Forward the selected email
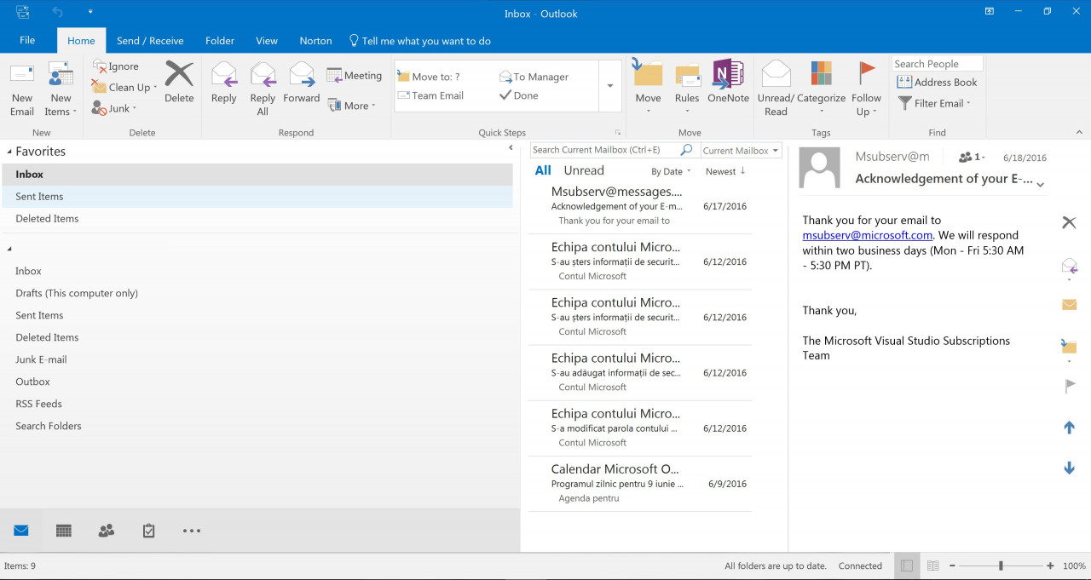Screen dimensions: 1091x580 302,83
